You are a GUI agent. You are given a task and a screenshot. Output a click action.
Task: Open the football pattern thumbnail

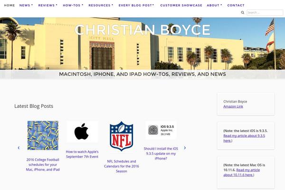(x=43, y=135)
